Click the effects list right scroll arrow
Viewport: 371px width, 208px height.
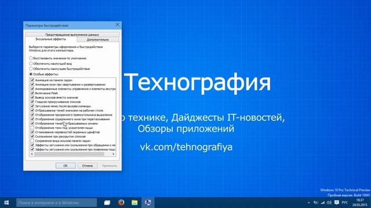tap(114, 154)
